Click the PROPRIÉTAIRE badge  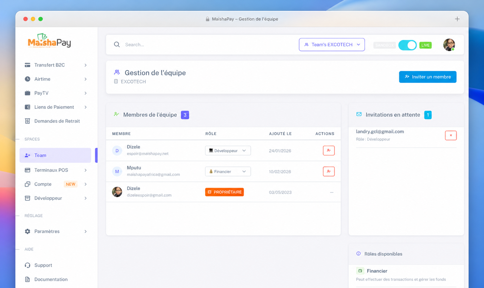pos(224,192)
